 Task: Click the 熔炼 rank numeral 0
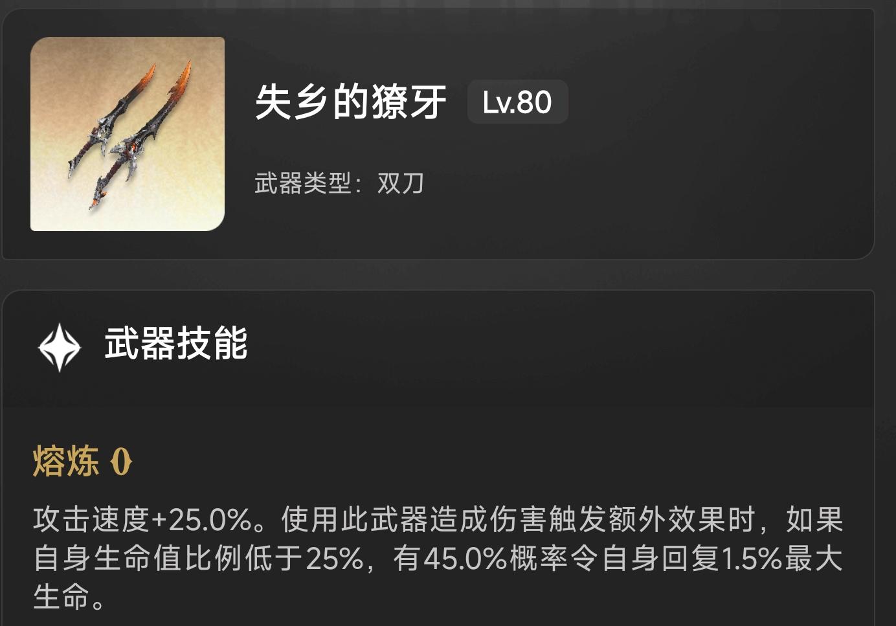point(121,462)
